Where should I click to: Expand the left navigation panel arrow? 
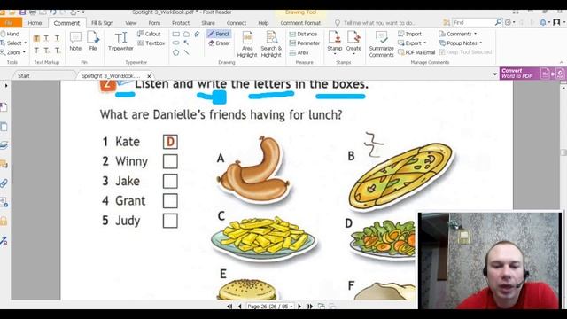click(6, 86)
